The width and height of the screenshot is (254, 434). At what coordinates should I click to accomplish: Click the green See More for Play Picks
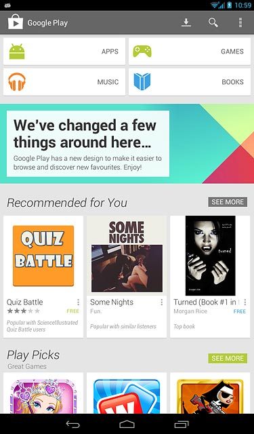(228, 359)
